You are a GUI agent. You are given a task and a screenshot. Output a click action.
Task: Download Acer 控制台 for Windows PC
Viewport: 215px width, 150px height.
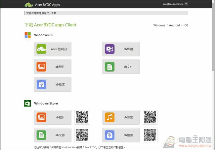(53, 49)
